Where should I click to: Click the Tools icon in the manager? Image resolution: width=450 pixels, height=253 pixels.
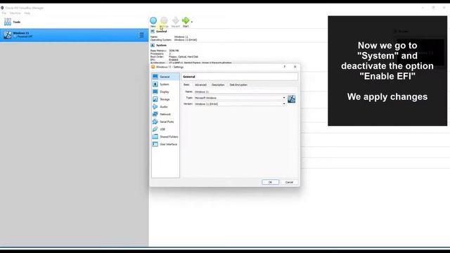click(x=8, y=22)
